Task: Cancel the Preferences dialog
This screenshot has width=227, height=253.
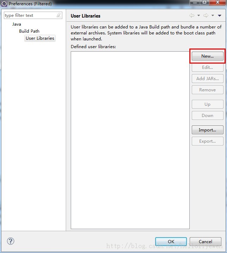Action: tap(205, 241)
